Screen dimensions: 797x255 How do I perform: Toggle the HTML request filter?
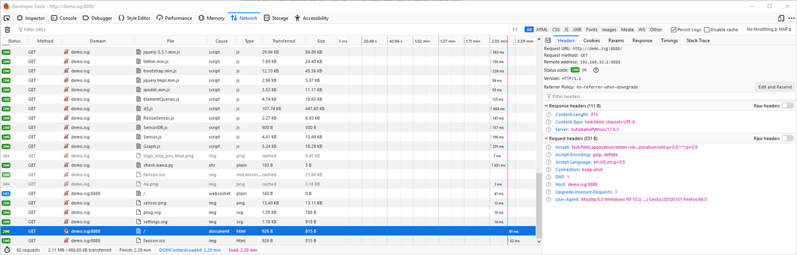[542, 30]
